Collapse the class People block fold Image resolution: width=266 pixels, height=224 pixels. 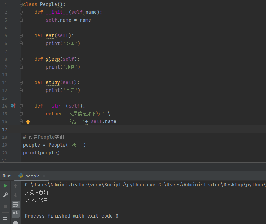pyautogui.click(x=21, y=5)
